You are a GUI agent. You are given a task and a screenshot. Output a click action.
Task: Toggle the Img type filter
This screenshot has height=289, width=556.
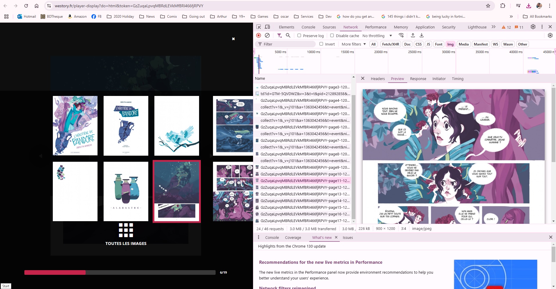pyautogui.click(x=450, y=44)
